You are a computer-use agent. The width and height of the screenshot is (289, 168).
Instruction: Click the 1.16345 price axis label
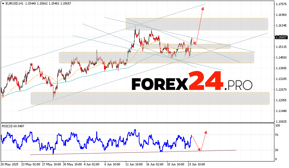[x=281, y=25]
